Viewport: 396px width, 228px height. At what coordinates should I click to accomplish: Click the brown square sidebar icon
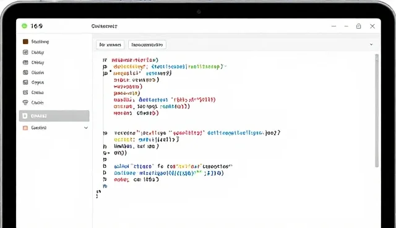point(25,42)
